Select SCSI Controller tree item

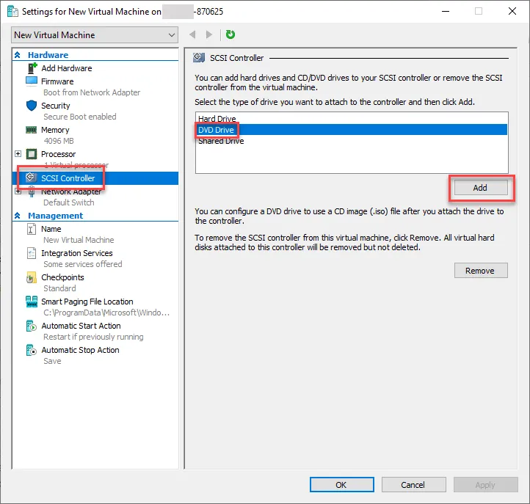[x=95, y=178]
